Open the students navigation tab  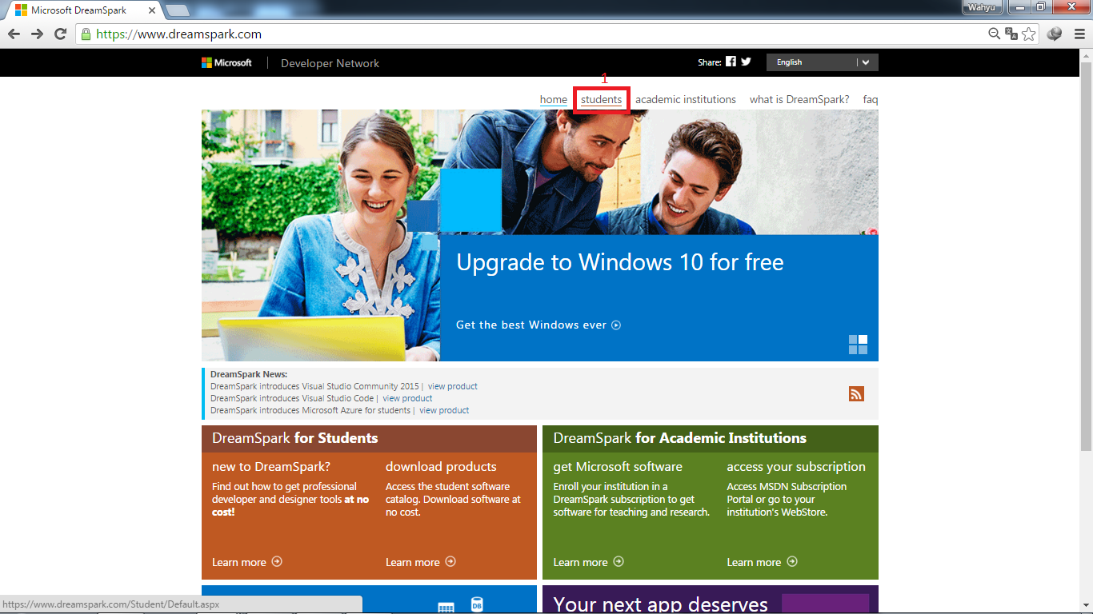601,100
